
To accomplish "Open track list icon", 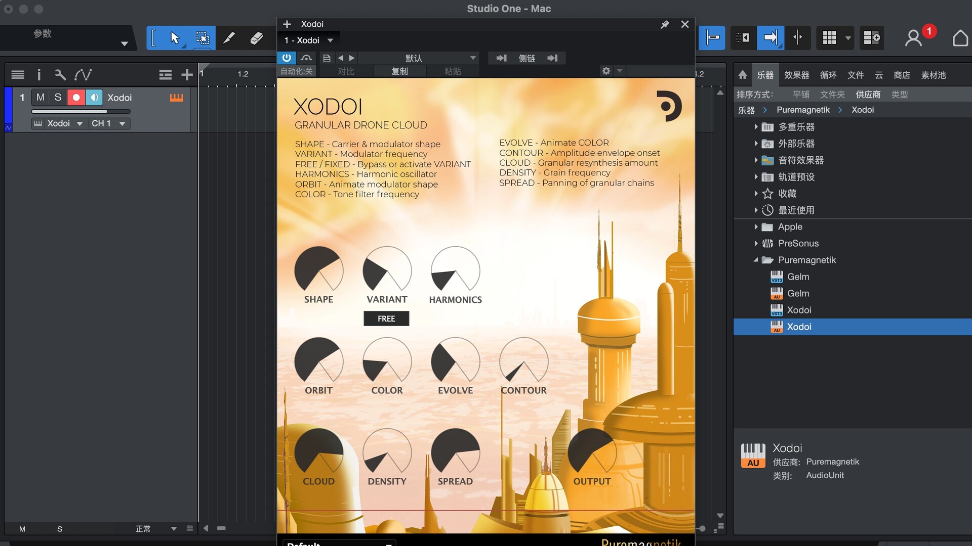I will click(x=18, y=75).
